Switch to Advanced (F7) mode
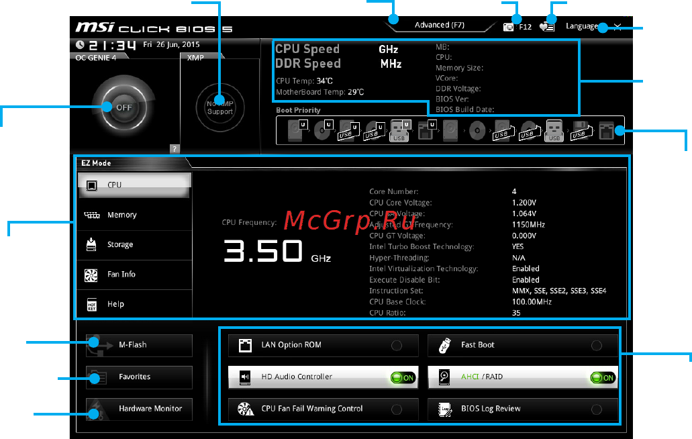This screenshot has height=439, width=692. click(440, 25)
